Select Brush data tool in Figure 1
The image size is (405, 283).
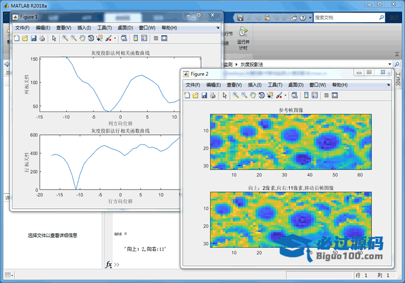pyautogui.click(x=108, y=38)
